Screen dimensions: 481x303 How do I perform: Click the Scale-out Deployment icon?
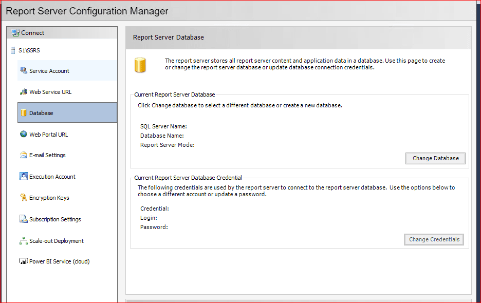(23, 241)
